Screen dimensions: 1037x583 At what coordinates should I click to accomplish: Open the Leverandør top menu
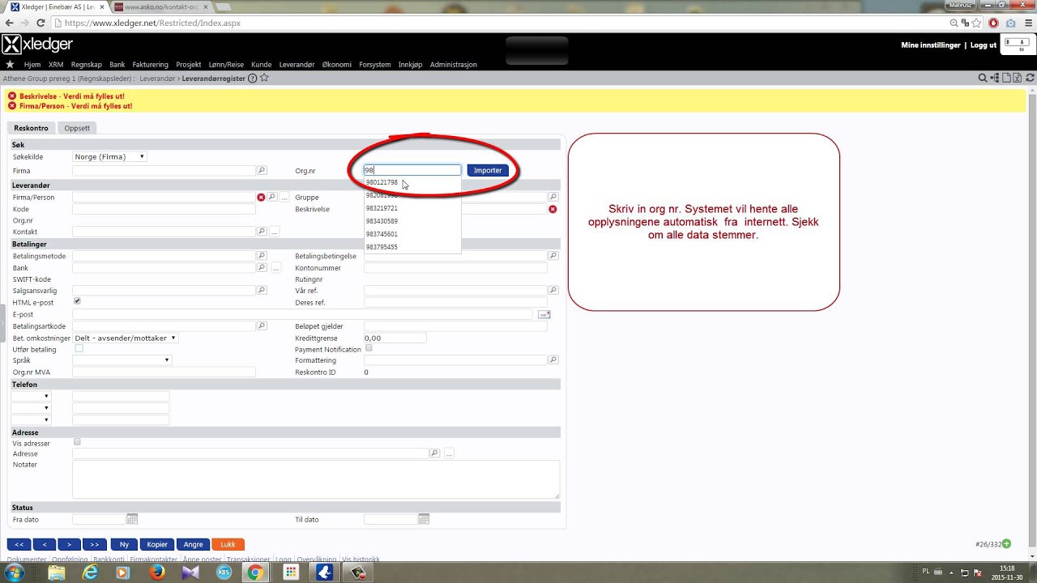(x=297, y=65)
